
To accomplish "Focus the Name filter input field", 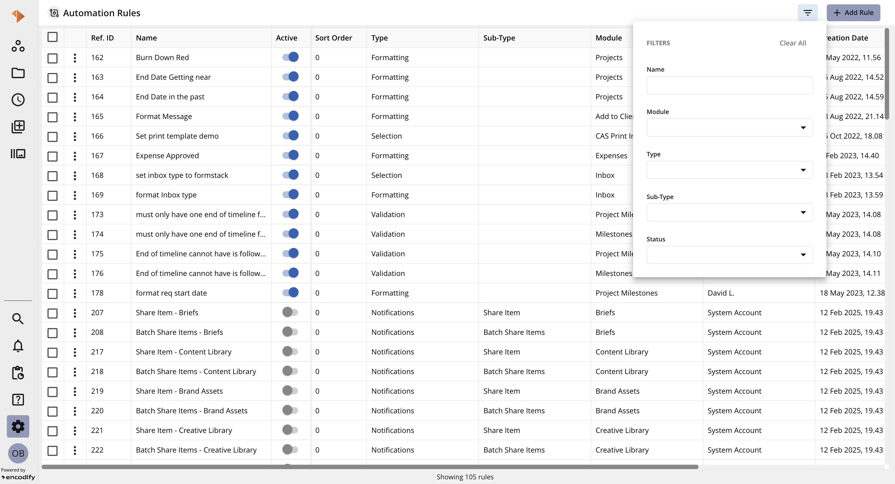I will [730, 85].
